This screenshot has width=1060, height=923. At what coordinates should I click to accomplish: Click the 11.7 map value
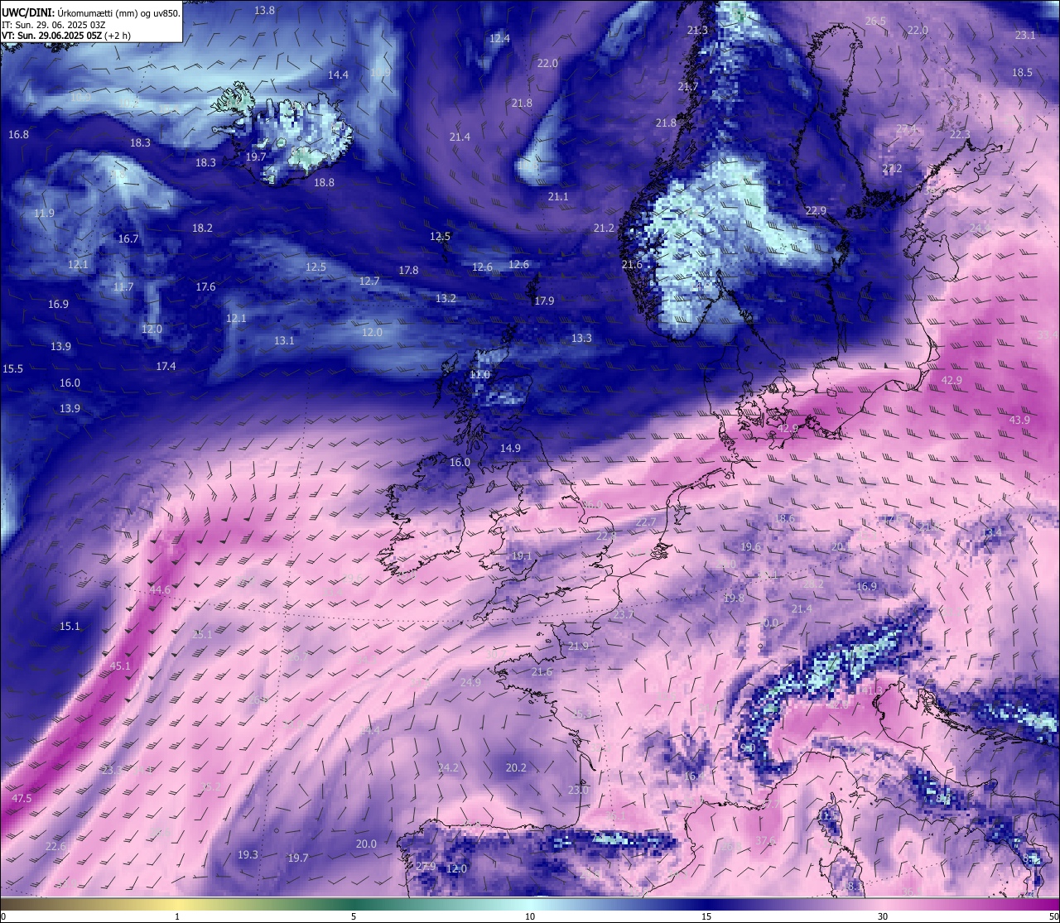(123, 287)
